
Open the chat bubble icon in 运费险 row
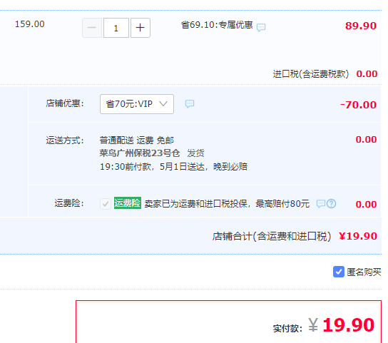tap(321, 204)
